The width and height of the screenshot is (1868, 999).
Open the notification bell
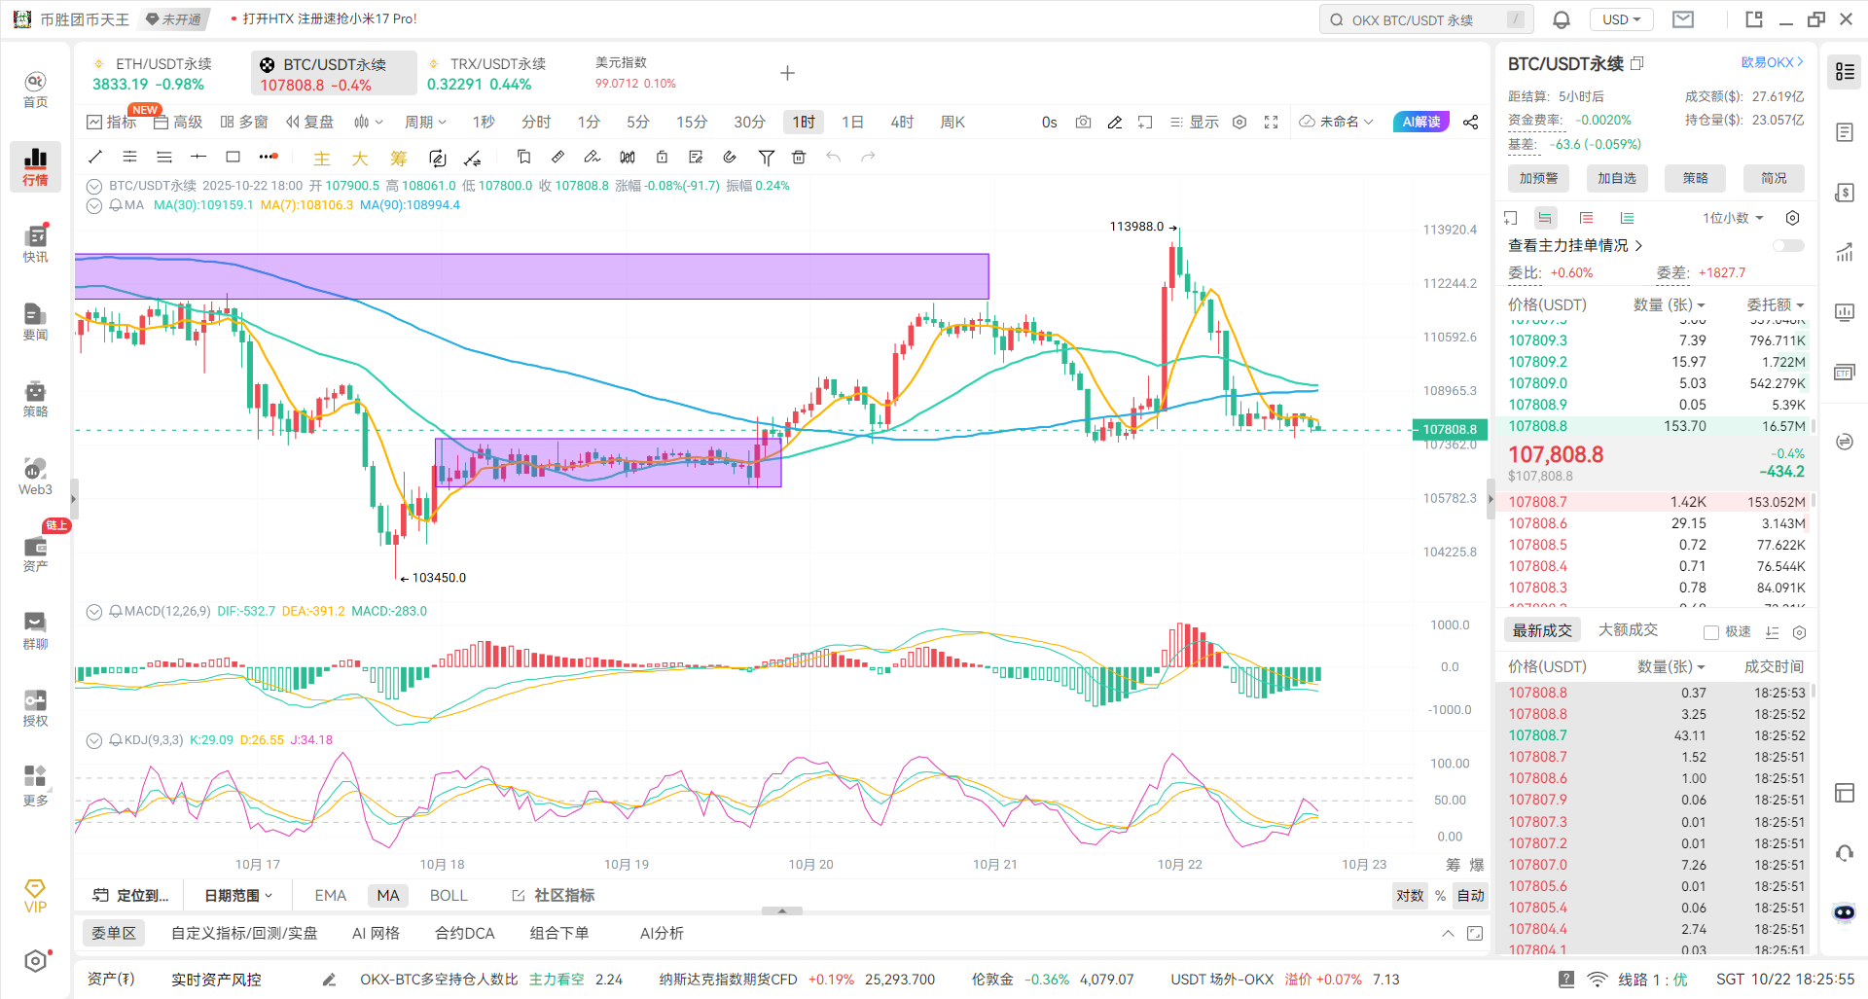pyautogui.click(x=1562, y=19)
